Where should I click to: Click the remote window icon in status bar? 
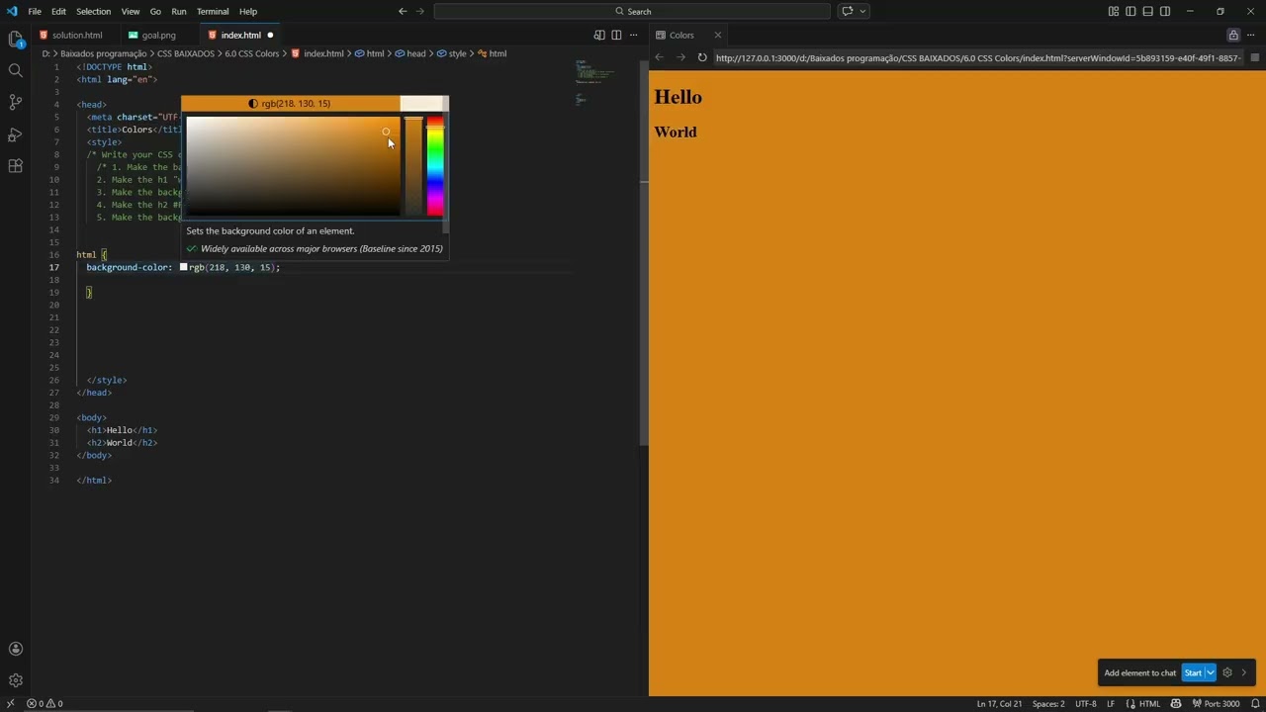[x=10, y=704]
